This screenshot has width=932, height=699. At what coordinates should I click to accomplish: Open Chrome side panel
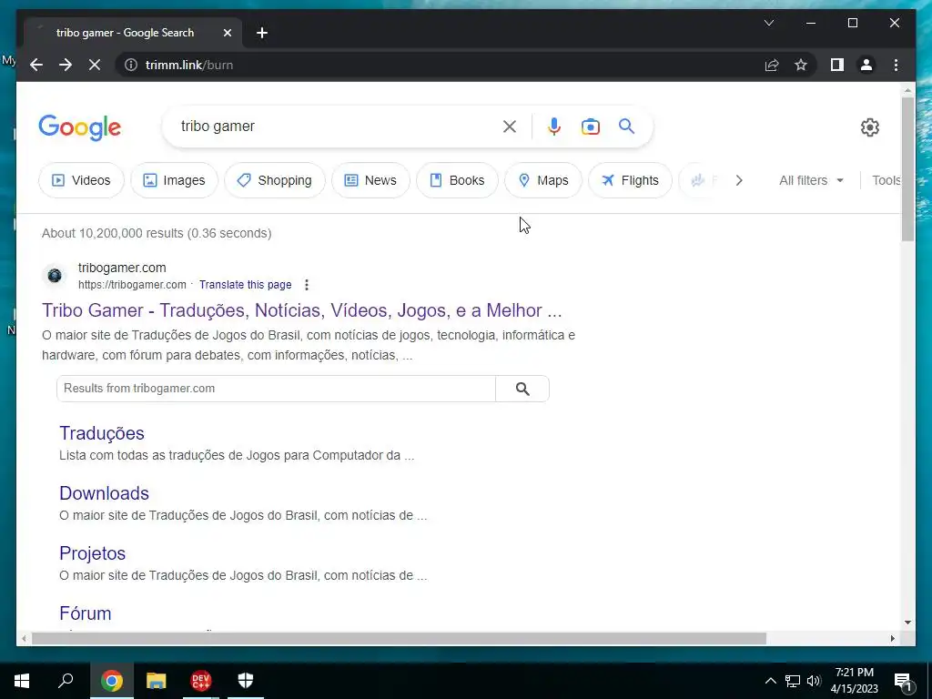click(837, 65)
